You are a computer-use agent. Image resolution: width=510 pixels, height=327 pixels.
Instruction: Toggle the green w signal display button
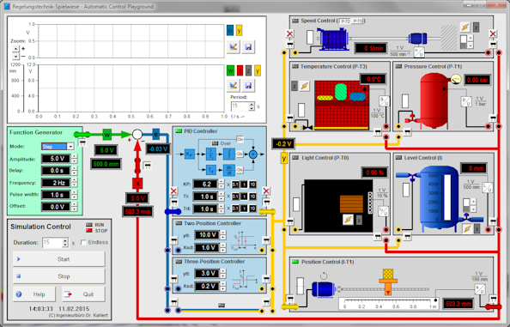point(230,70)
